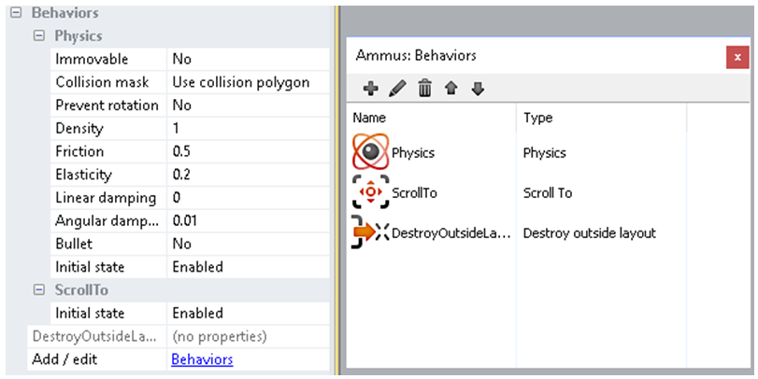Select the ScrollTo behavior icon

click(370, 193)
